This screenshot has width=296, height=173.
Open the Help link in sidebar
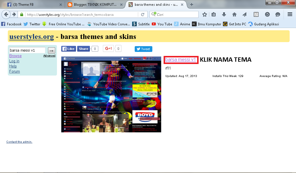click(13, 66)
